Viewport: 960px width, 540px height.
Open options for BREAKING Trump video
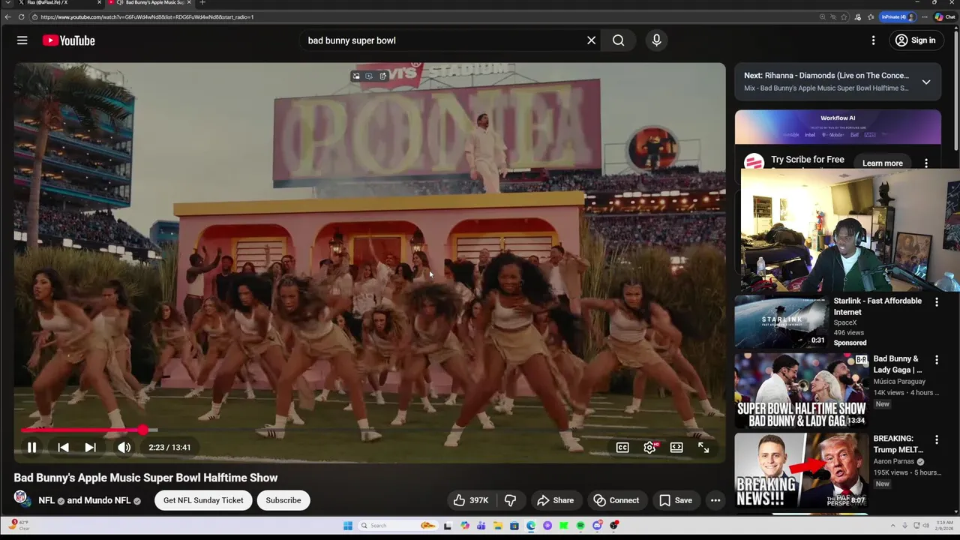[x=936, y=439]
